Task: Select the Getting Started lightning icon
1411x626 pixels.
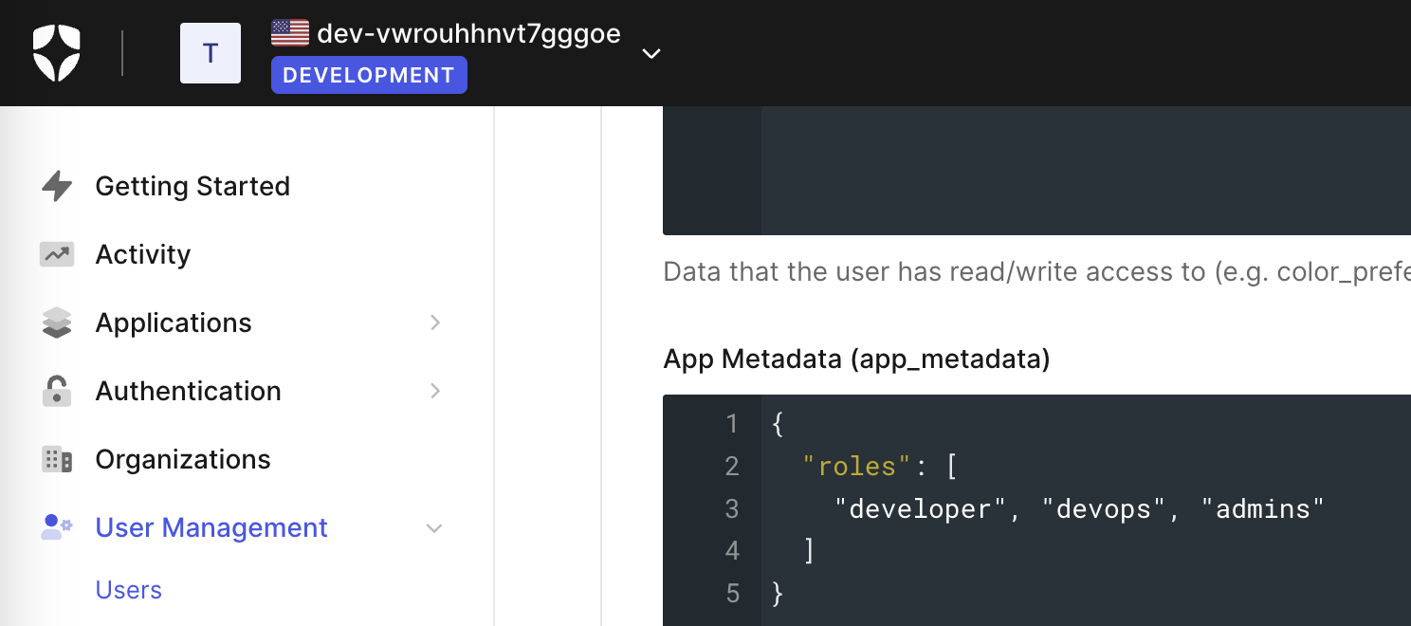Action: [x=57, y=186]
